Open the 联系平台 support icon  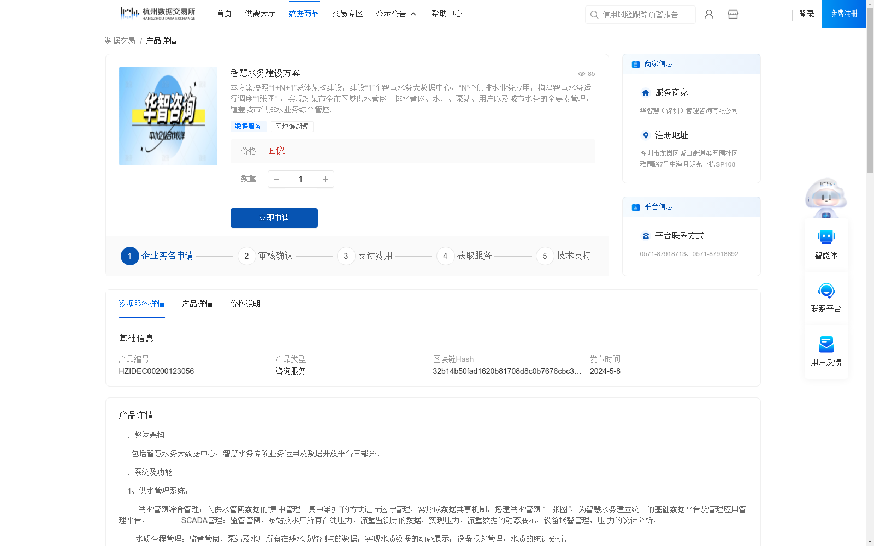(x=826, y=290)
